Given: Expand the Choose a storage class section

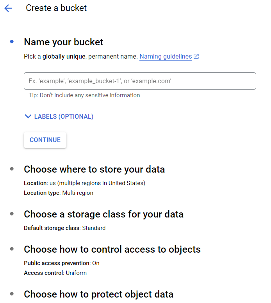Looking at the screenshot, I should click(103, 214).
